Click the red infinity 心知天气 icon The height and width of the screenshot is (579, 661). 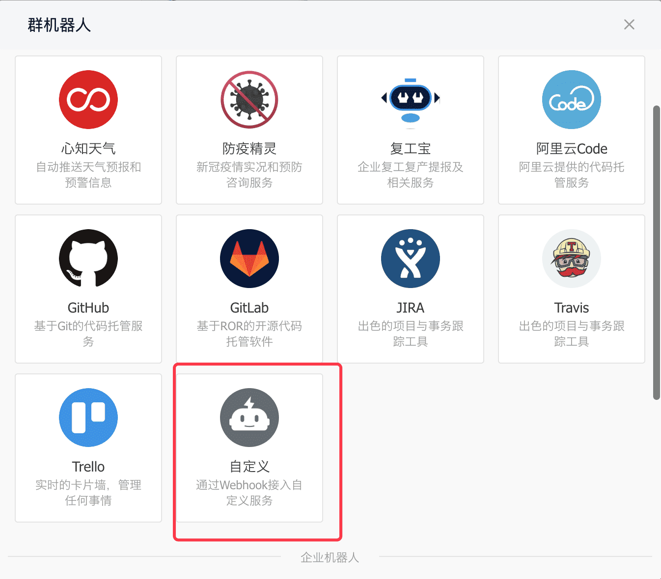88,100
